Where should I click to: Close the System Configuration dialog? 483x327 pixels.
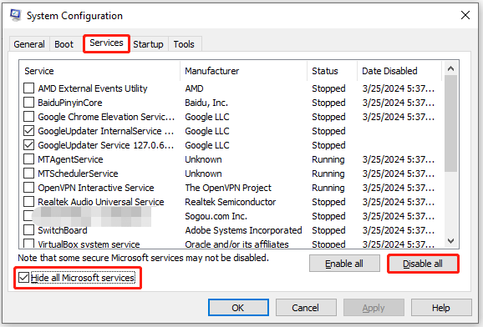(x=465, y=15)
